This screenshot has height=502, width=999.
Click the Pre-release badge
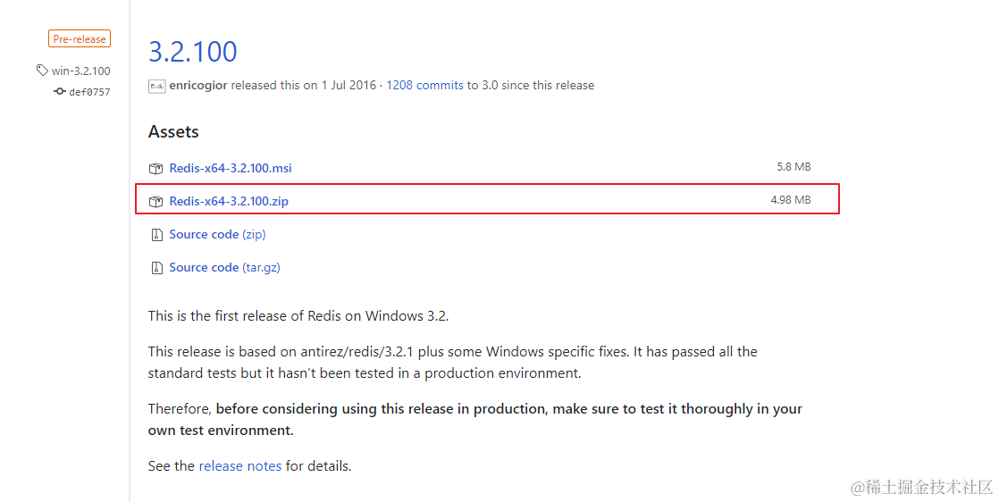click(x=80, y=39)
